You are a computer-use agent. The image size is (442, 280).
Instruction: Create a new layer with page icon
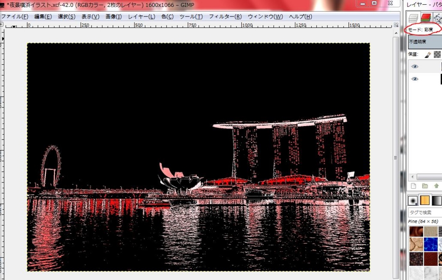click(414, 186)
